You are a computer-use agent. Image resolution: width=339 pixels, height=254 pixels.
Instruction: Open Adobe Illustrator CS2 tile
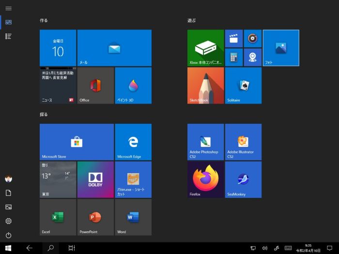click(243, 142)
